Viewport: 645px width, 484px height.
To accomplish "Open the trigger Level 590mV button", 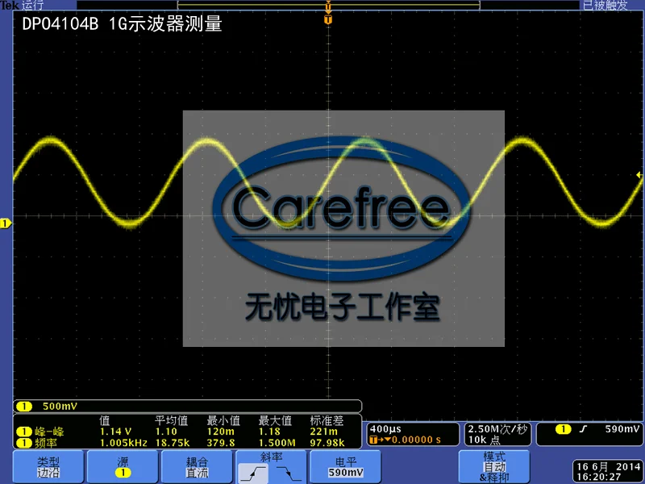I will click(x=346, y=467).
